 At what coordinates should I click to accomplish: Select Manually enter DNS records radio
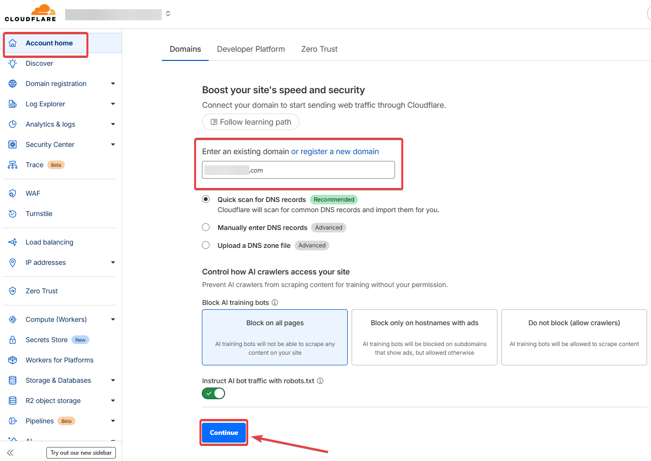tap(206, 227)
